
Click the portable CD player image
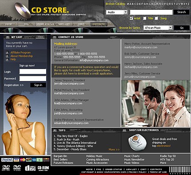click(138, 142)
